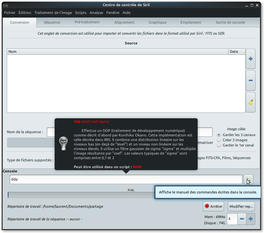Open the Édition menu

[x=25, y=13]
